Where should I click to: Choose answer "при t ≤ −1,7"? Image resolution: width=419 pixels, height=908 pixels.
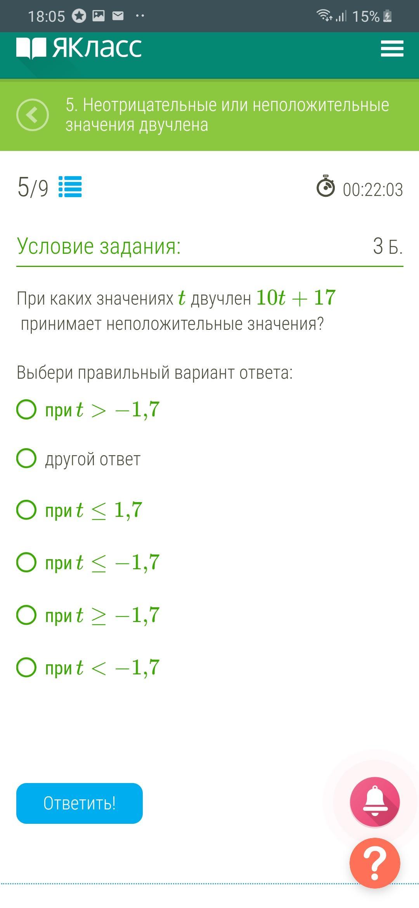(26, 562)
